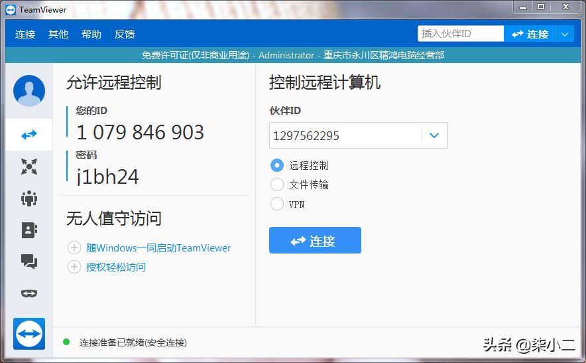Click the 插入伙伴ID input field

[x=461, y=34]
